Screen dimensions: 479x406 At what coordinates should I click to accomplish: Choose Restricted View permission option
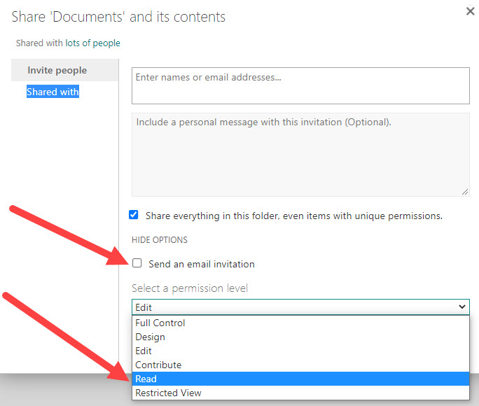pos(300,393)
